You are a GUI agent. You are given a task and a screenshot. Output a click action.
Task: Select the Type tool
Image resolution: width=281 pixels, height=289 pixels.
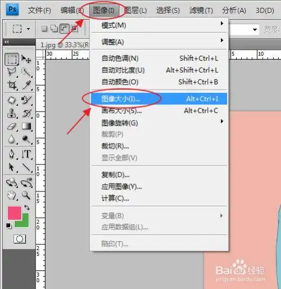click(x=26, y=154)
